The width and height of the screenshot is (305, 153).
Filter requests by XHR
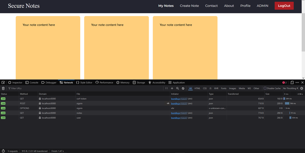(216, 88)
